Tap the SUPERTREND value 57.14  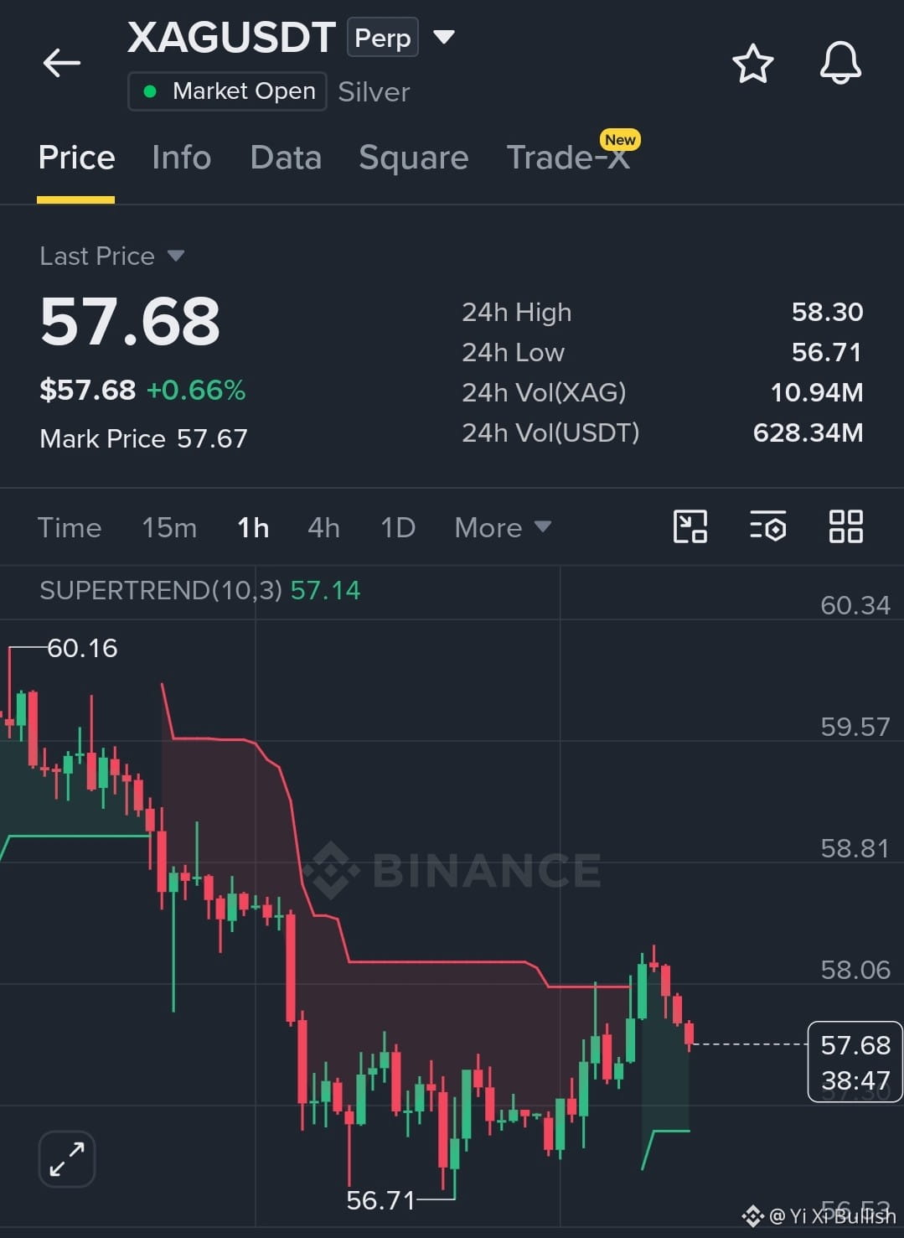[x=325, y=591]
